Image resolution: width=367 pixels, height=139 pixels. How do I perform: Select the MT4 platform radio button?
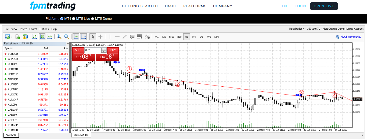coord(62,19)
